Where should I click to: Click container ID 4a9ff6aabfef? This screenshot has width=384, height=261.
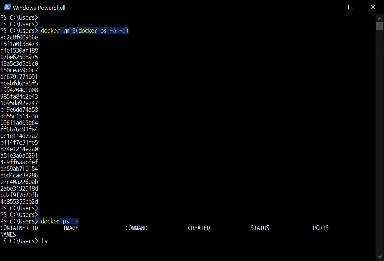[19, 162]
